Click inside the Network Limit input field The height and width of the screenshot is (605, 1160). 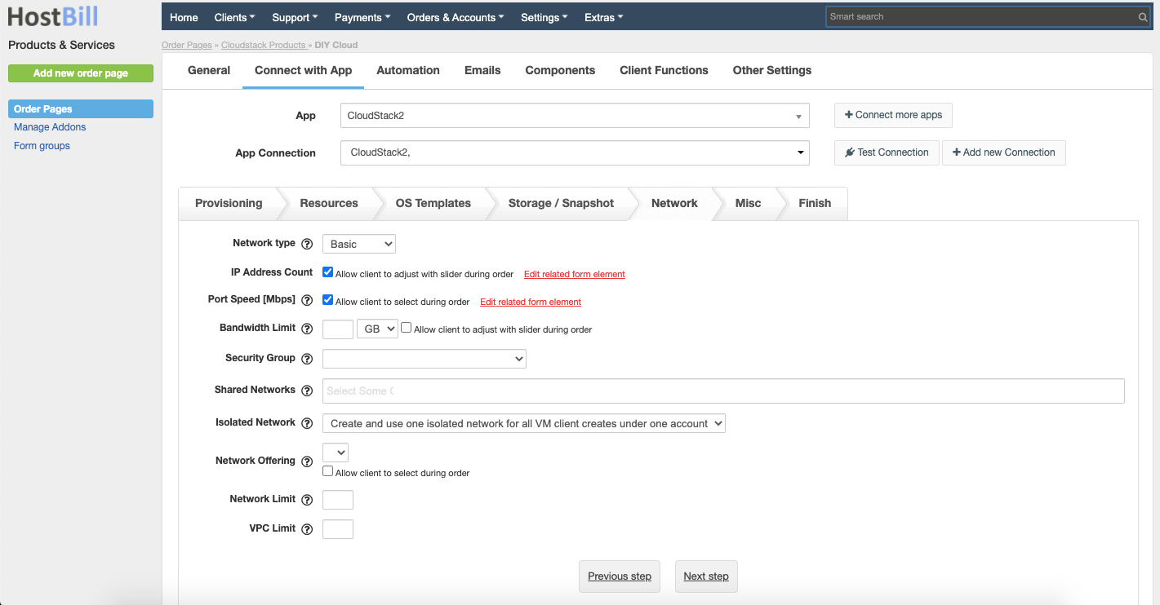(337, 499)
